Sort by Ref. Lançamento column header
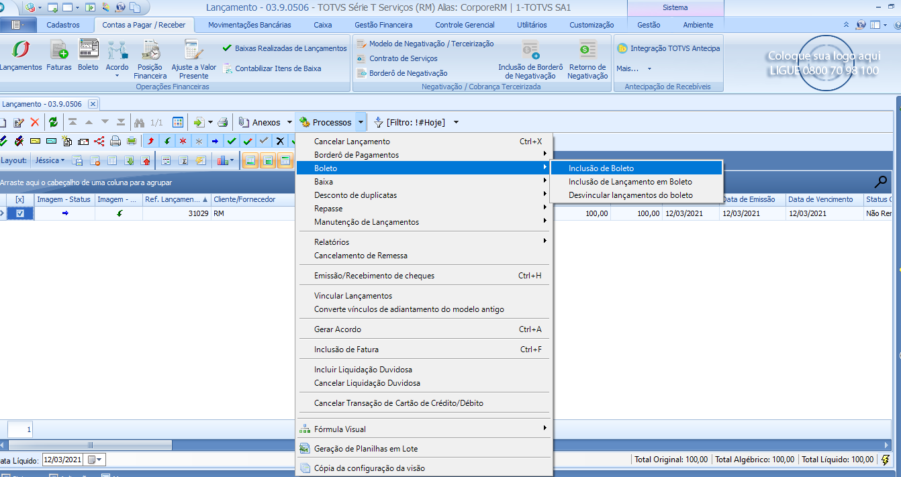This screenshot has width=901, height=477. [177, 199]
